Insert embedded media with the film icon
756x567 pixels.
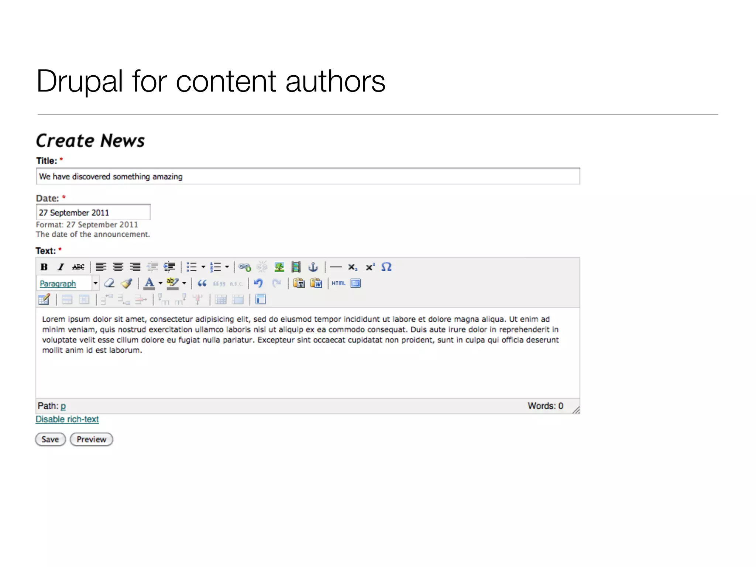pyautogui.click(x=296, y=267)
